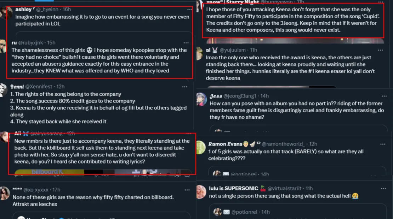Open more options on tenni's tweet
The width and height of the screenshot is (393, 219).
[x=184, y=87]
